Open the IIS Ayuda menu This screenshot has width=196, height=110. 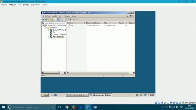click(74, 16)
